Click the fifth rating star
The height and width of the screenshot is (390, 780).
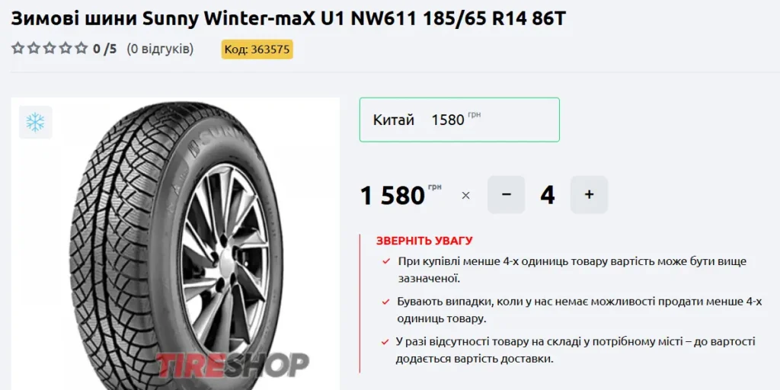(x=82, y=49)
